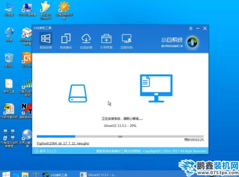
Task: Click the wireless antenna taskbar icon
Action: pos(36,174)
